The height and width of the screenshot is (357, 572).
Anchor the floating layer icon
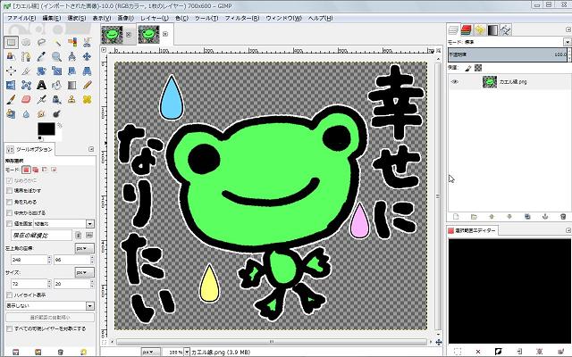[x=545, y=216]
